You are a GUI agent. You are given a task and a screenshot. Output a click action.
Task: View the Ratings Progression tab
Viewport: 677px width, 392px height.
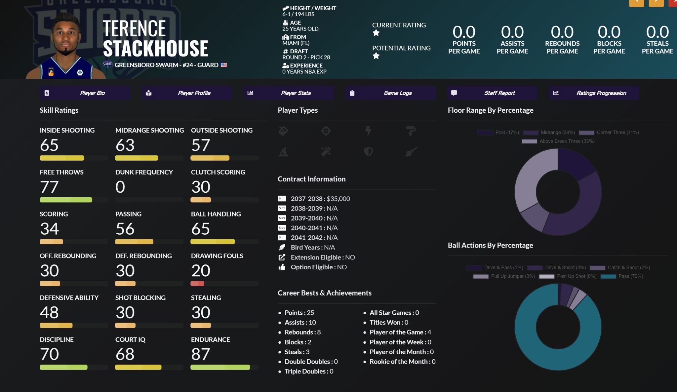coord(594,93)
